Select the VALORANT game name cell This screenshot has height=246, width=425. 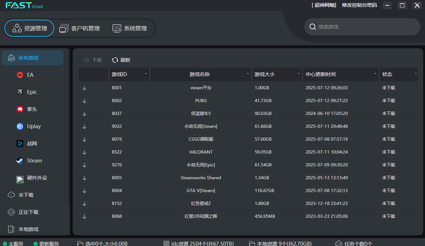(201, 152)
